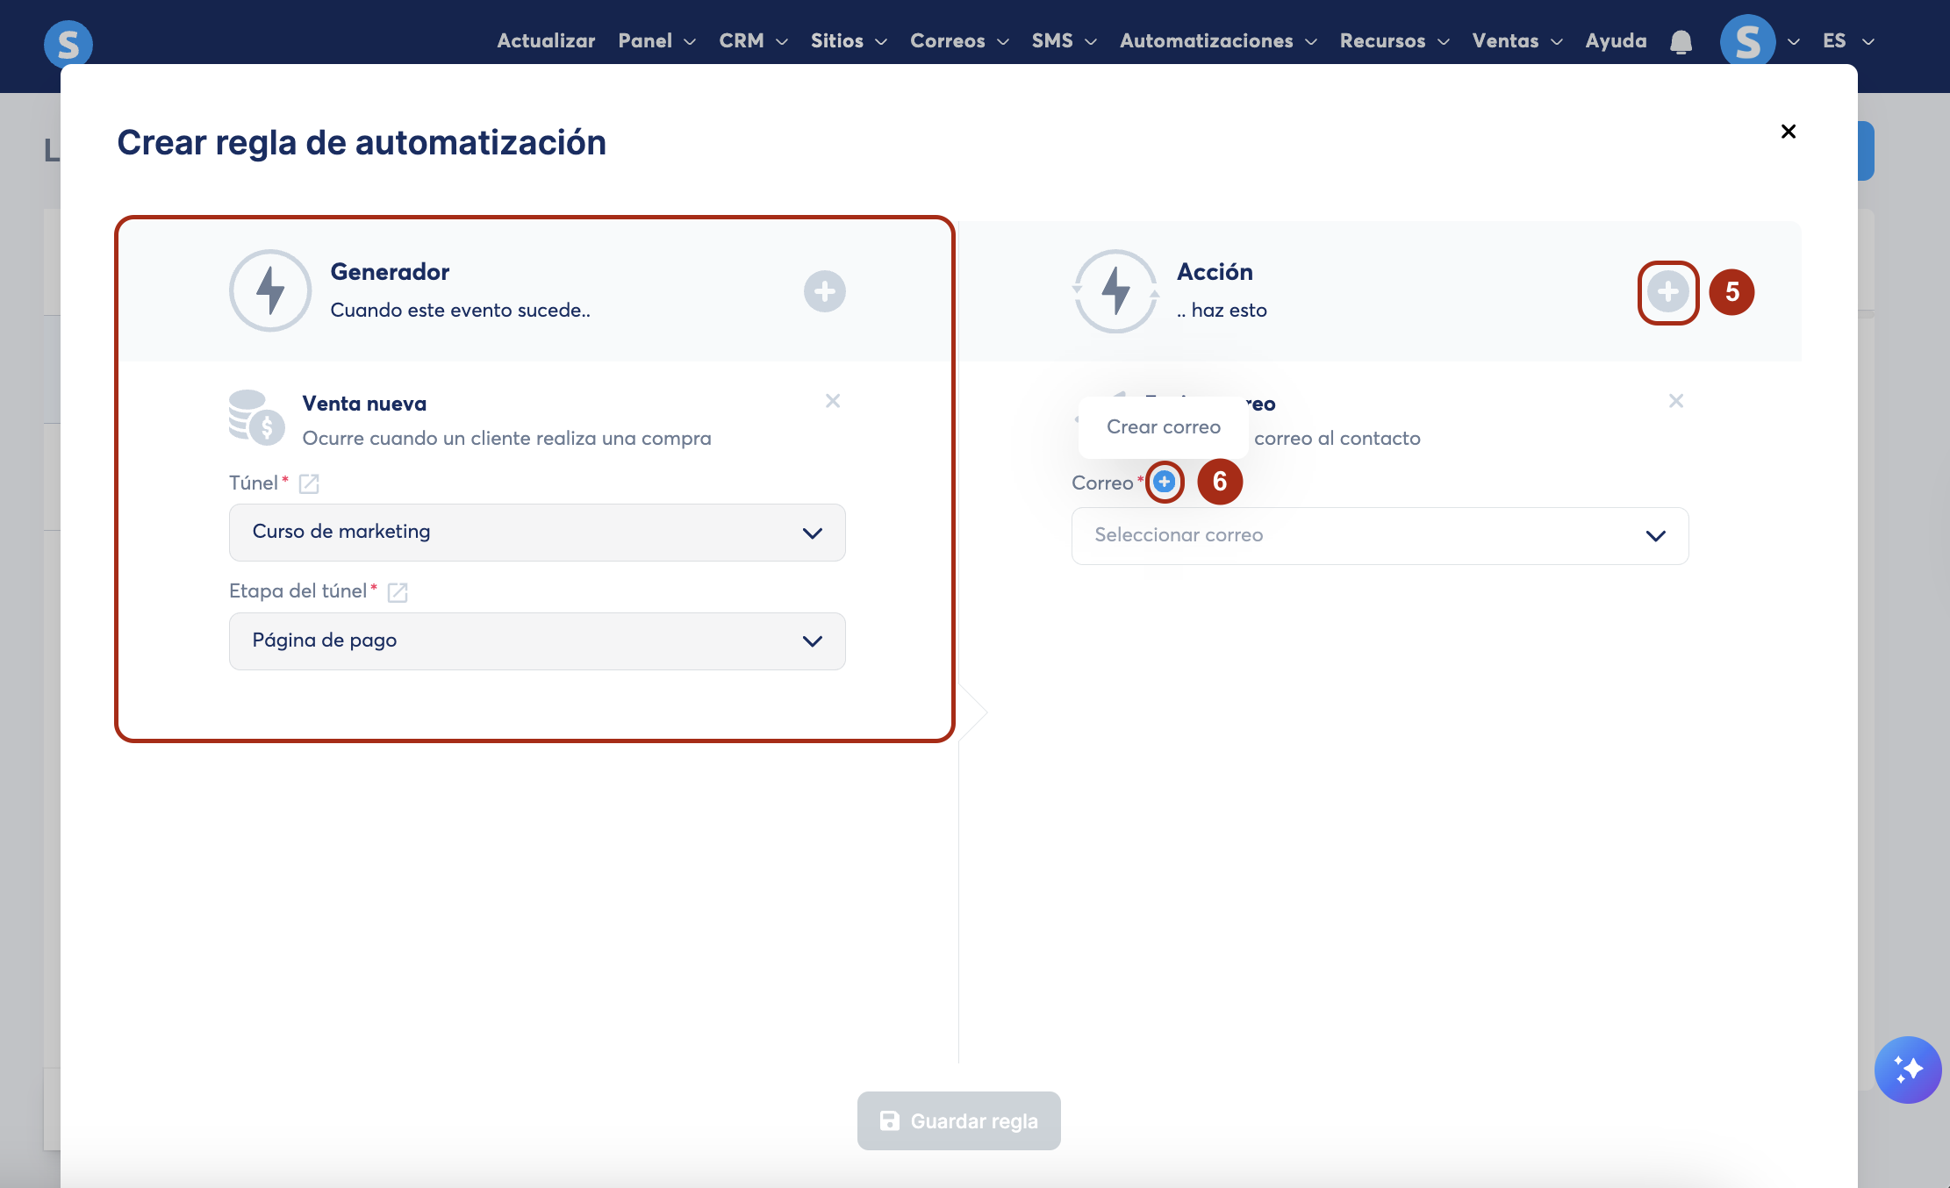Remove the send email action
The width and height of the screenshot is (1950, 1188).
pyautogui.click(x=1675, y=401)
